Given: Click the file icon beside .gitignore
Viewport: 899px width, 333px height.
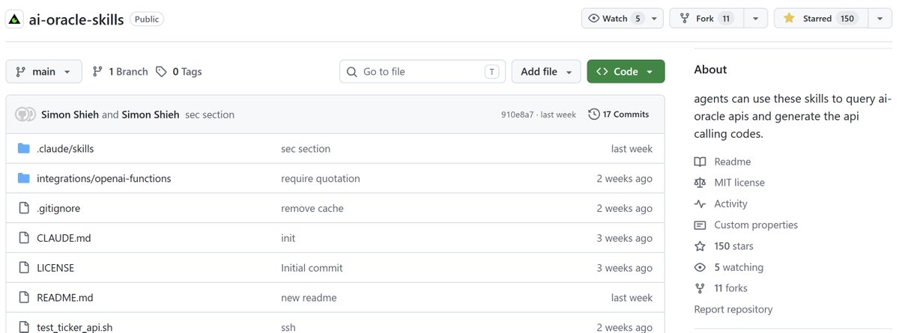Looking at the screenshot, I should 23,208.
